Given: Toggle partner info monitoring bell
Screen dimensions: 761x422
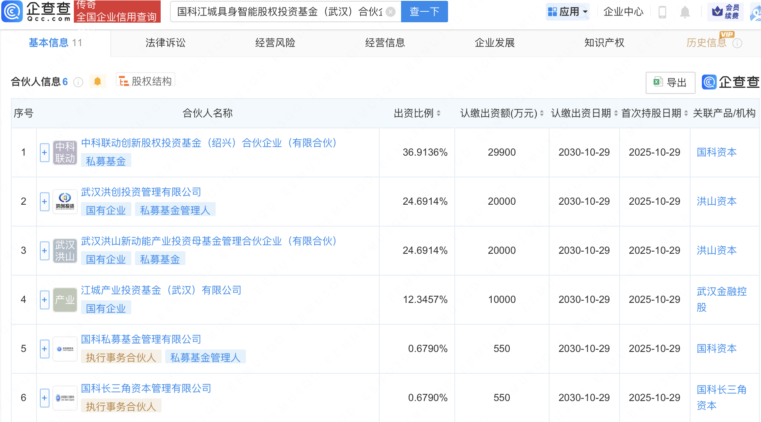Looking at the screenshot, I should click(x=97, y=81).
